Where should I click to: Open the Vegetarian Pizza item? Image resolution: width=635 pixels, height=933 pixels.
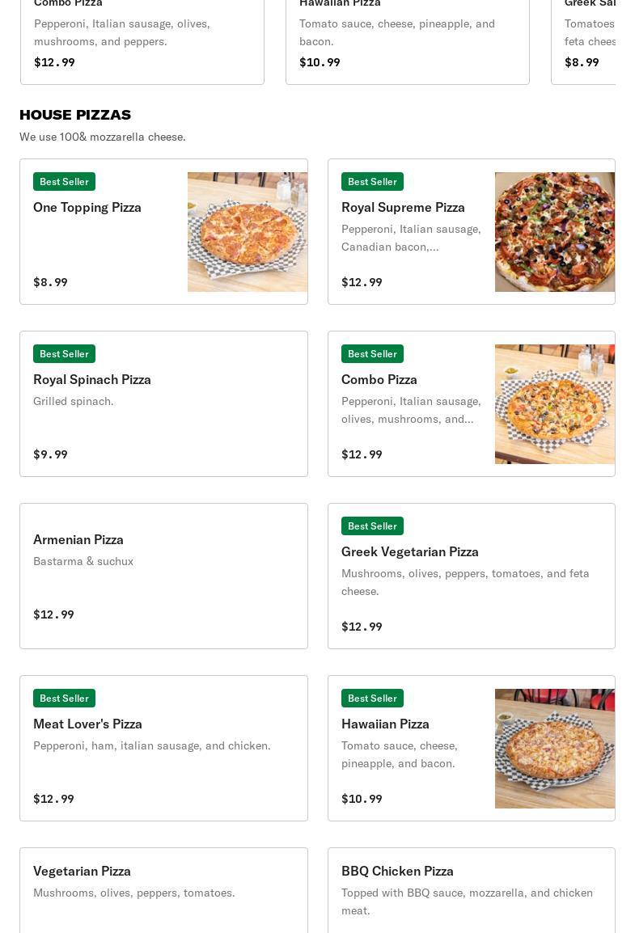[x=163, y=891]
